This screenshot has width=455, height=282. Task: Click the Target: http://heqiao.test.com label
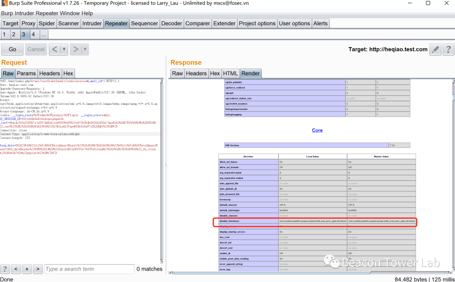click(x=388, y=49)
